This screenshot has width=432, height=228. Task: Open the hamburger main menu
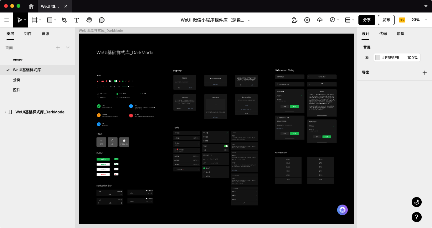click(x=7, y=20)
